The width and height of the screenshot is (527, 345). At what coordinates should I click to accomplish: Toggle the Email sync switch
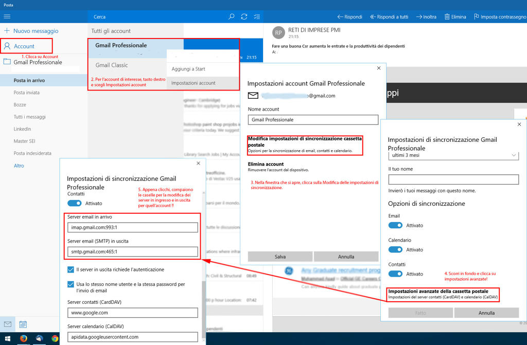[x=395, y=225]
